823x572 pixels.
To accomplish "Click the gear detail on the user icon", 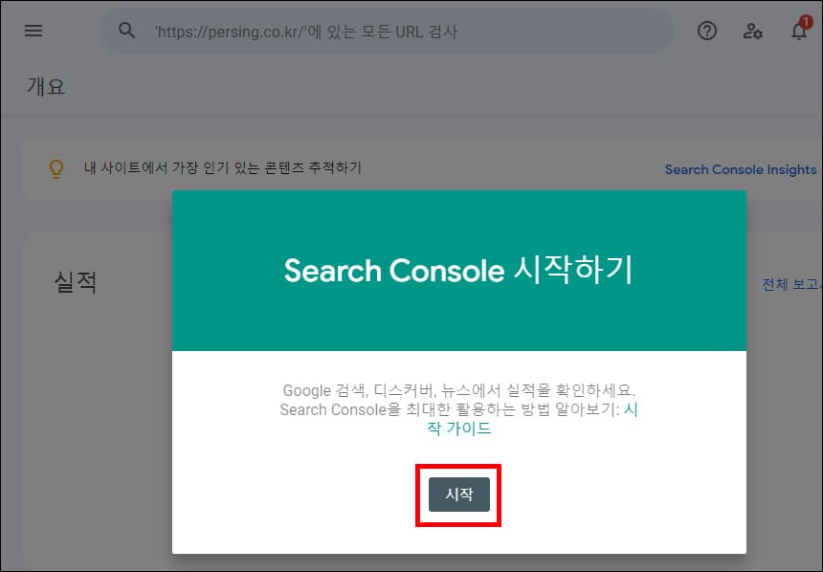I will point(759,36).
